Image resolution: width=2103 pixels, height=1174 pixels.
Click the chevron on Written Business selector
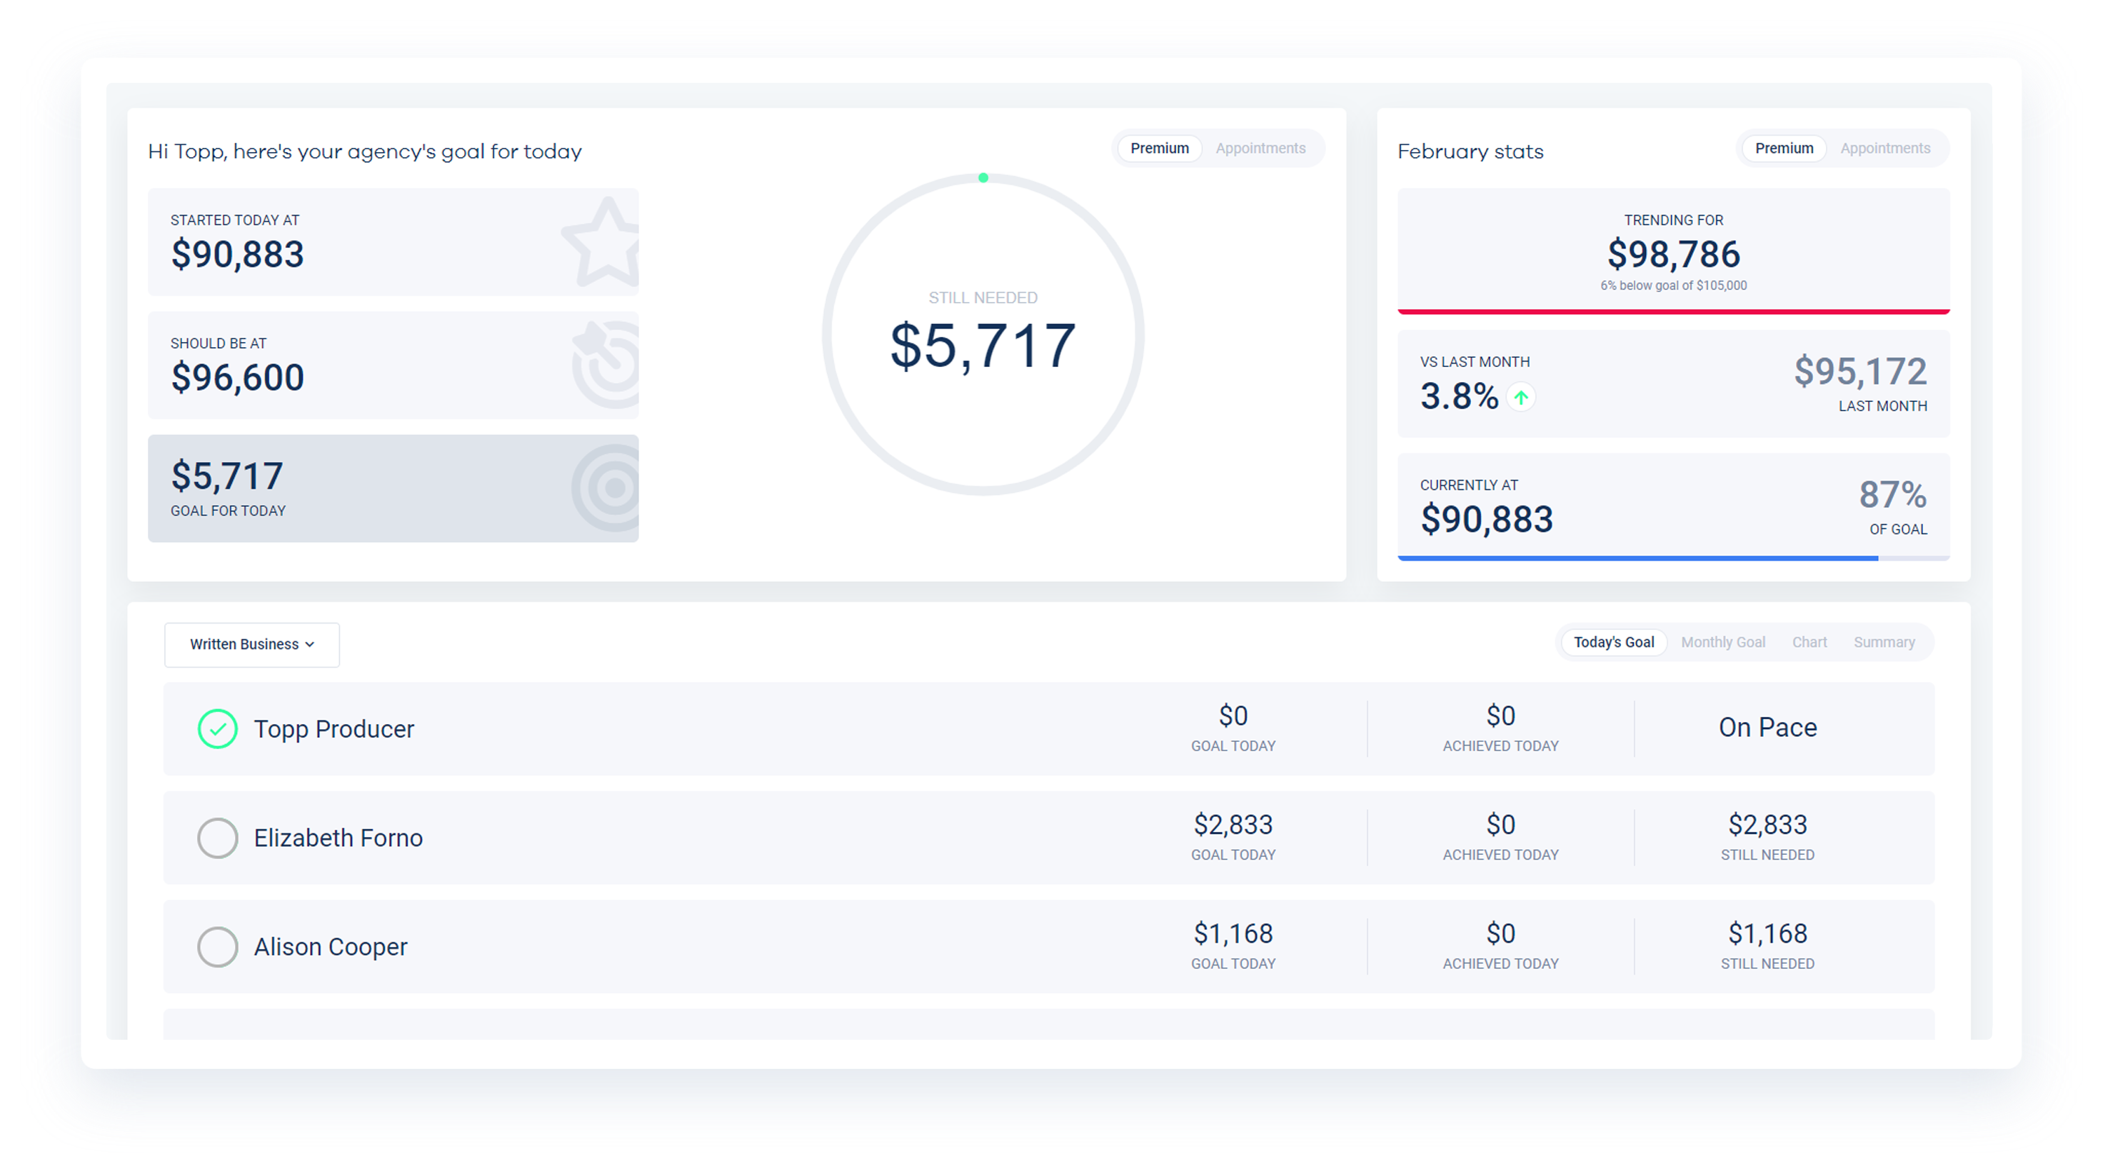click(310, 645)
